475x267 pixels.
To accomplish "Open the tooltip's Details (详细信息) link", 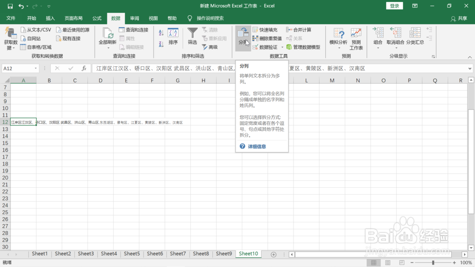I will click(257, 147).
